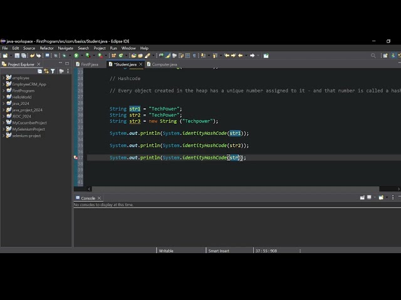The image size is (401, 300).
Task: Expand the EmployeeCRM_App project
Action: (4, 84)
